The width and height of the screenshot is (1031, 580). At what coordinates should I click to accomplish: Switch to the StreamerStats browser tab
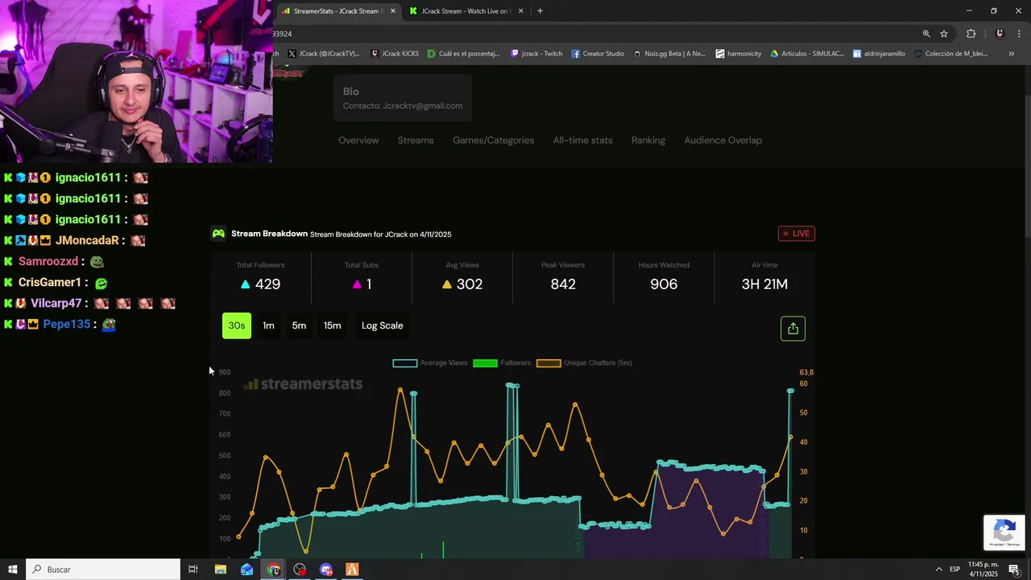337,11
